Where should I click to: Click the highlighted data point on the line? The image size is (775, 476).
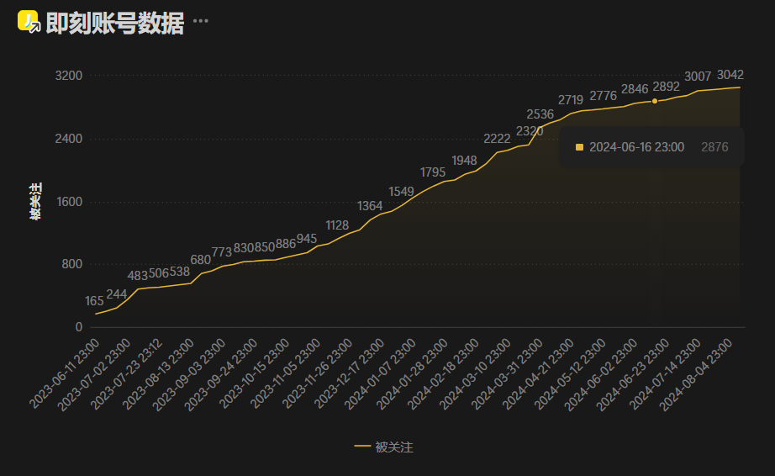654,101
